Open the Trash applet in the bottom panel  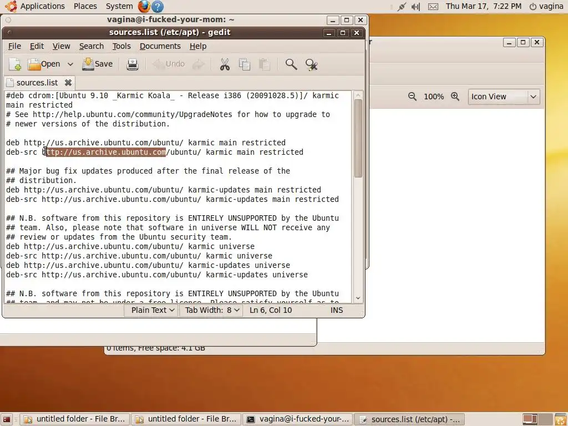[x=561, y=419]
